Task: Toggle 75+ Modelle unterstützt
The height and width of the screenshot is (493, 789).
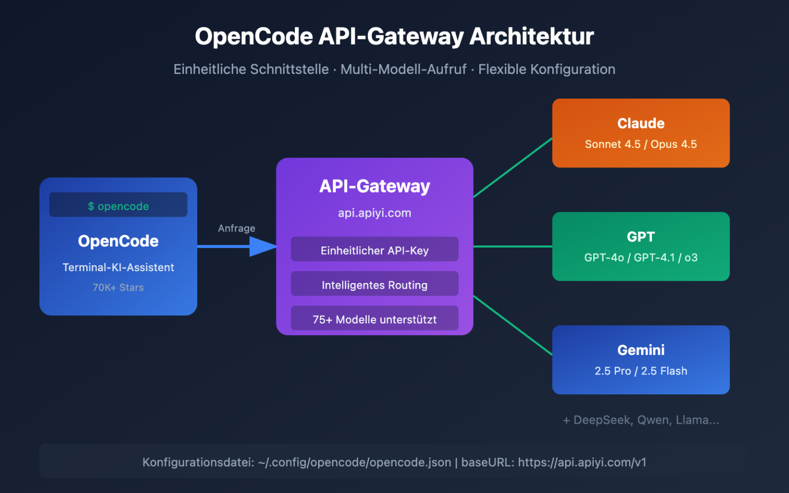Action: 374,318
